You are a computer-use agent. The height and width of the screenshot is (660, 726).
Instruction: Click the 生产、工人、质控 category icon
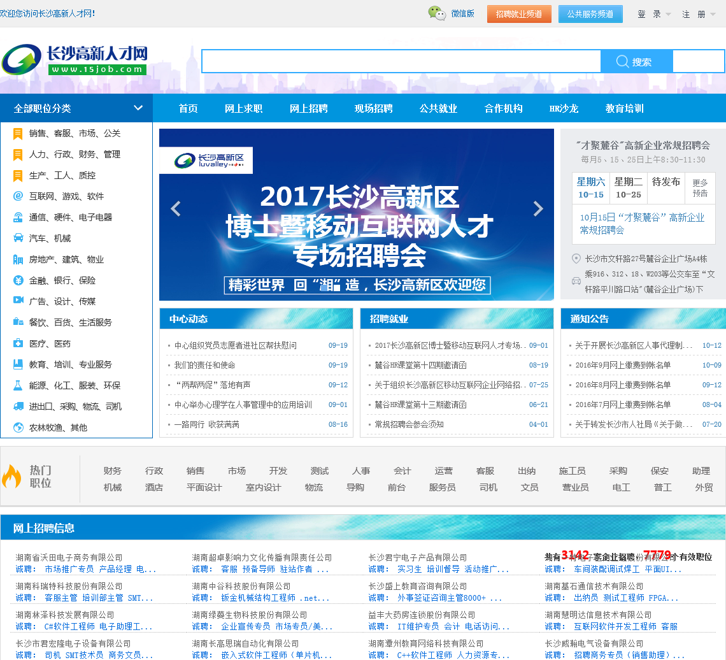18,176
